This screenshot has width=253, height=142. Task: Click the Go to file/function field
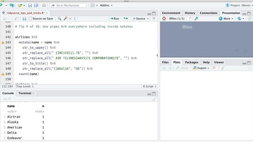pos(68,5)
